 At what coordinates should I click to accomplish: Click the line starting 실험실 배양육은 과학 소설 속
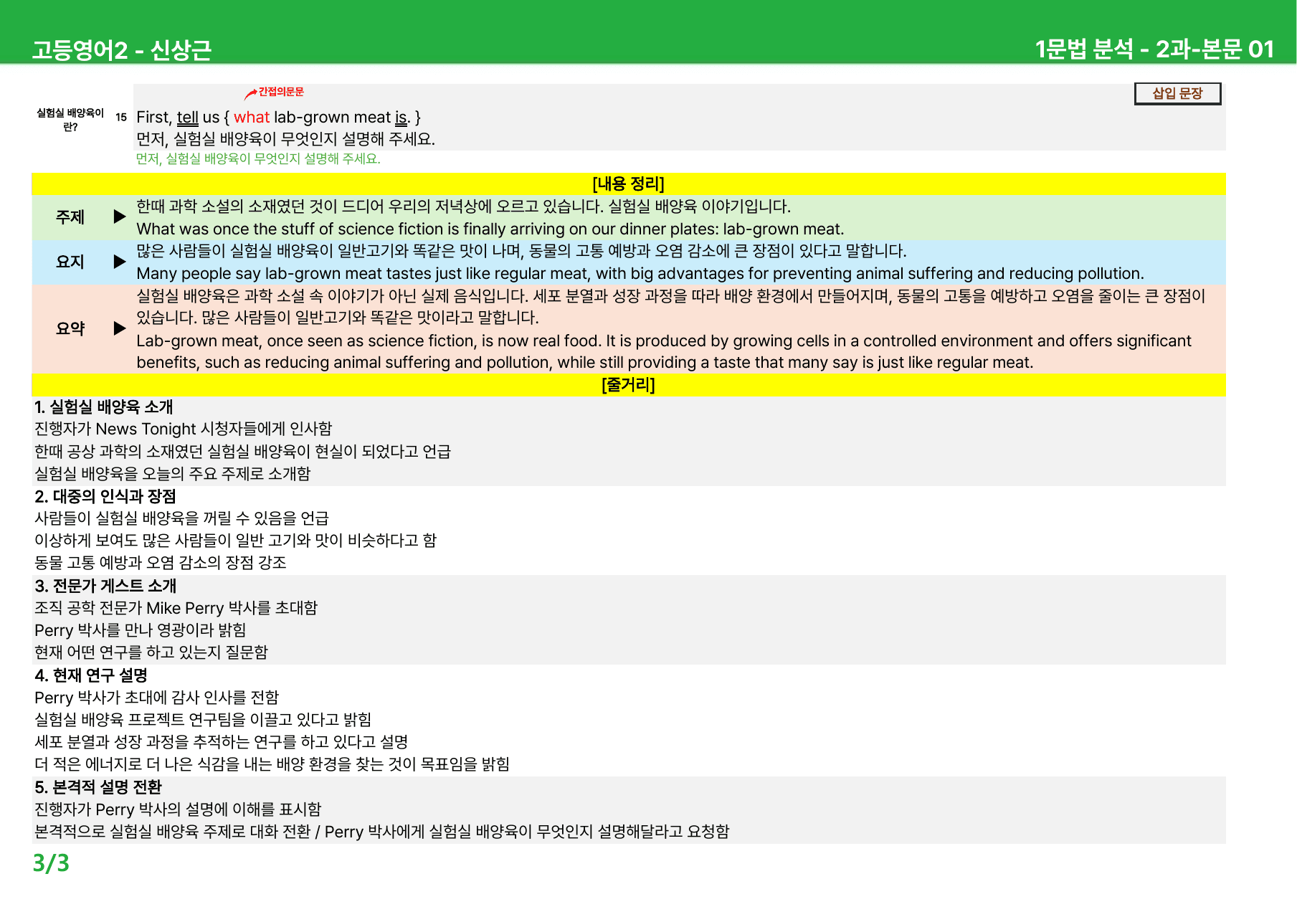click(671, 296)
